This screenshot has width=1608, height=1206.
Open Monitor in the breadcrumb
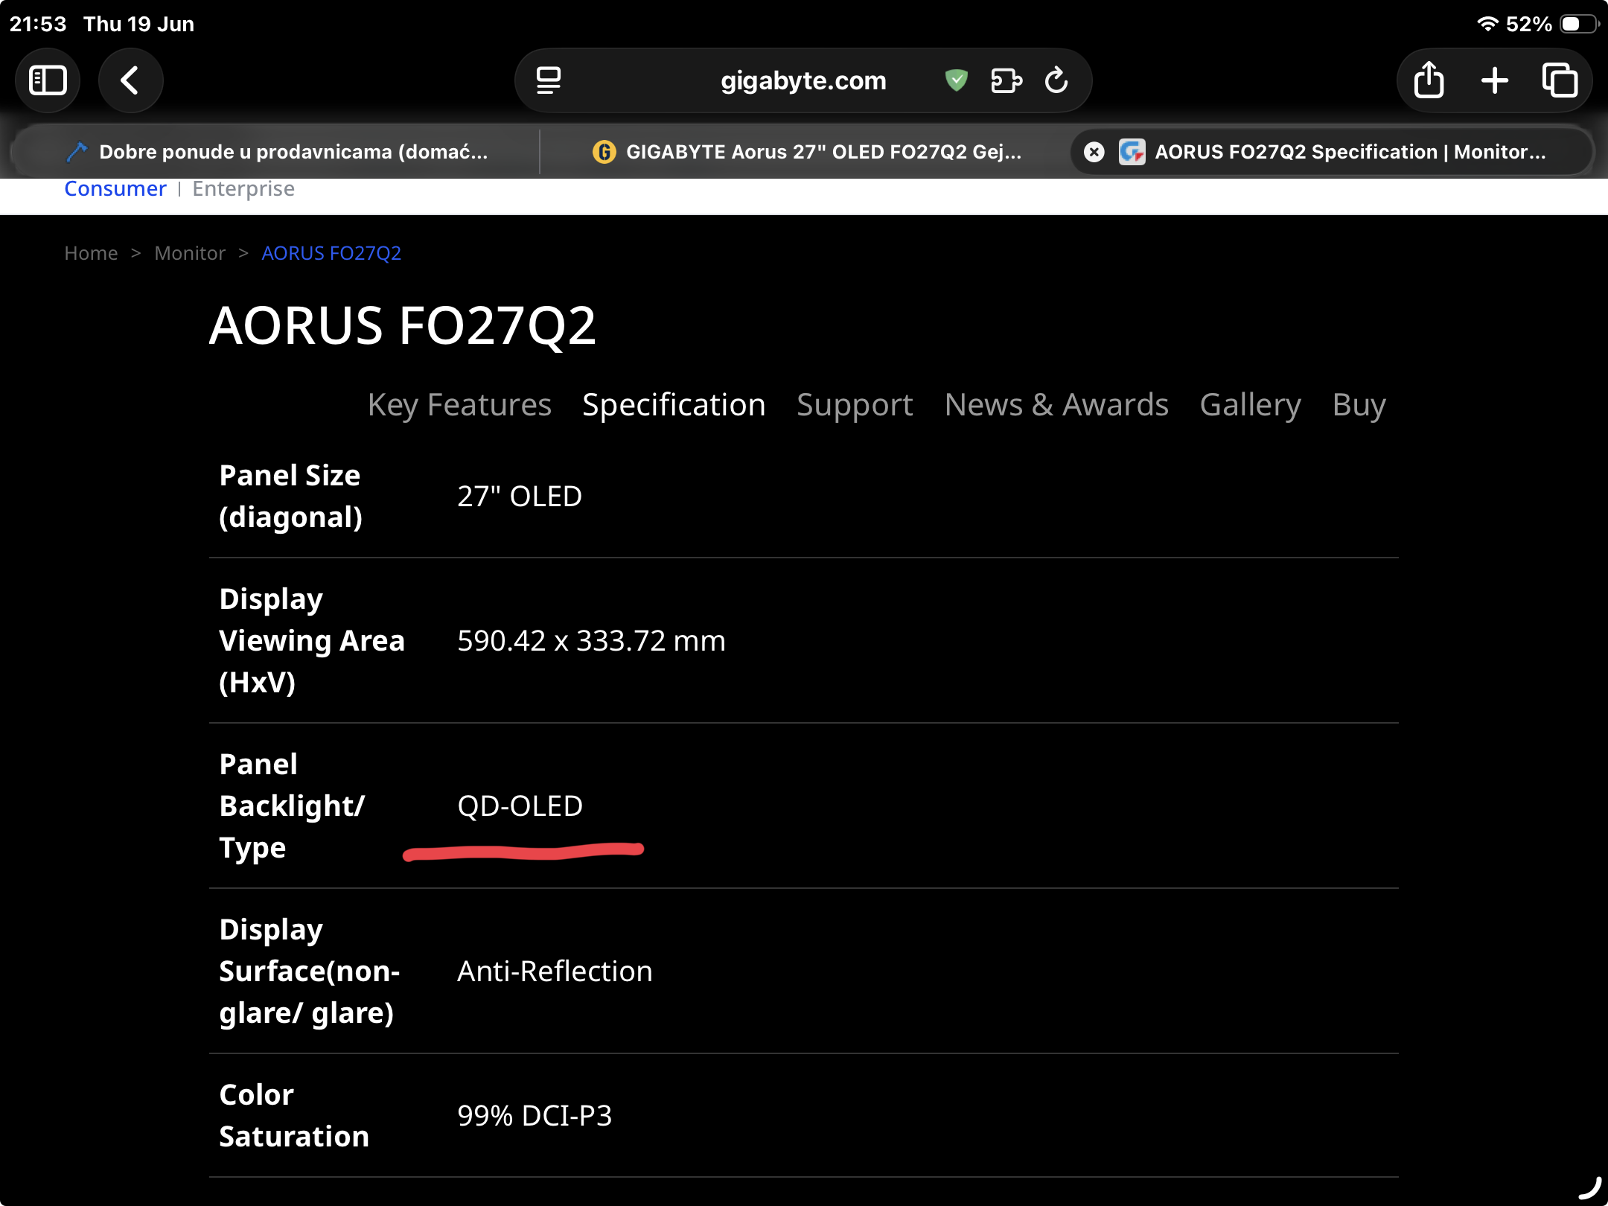coord(190,253)
